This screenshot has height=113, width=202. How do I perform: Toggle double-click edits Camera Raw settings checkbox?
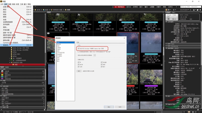(x=79, y=48)
